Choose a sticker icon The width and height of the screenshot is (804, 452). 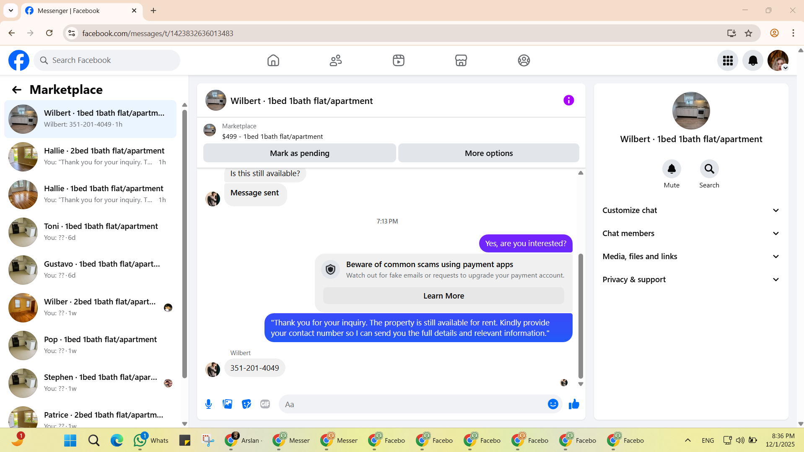tap(246, 404)
